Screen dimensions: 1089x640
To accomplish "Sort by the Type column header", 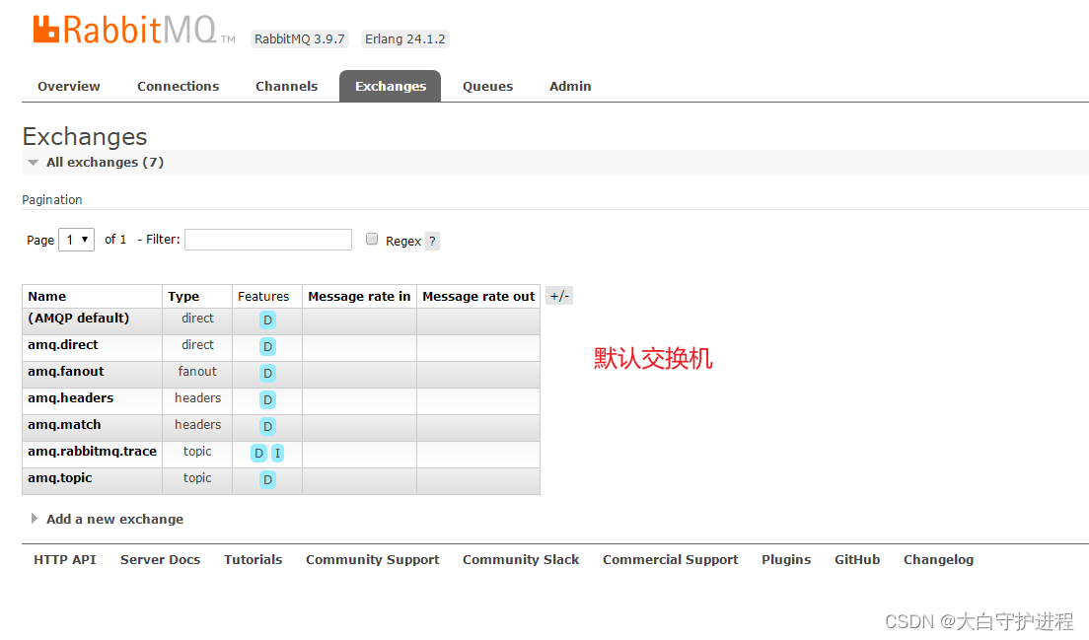I will click(x=183, y=297).
